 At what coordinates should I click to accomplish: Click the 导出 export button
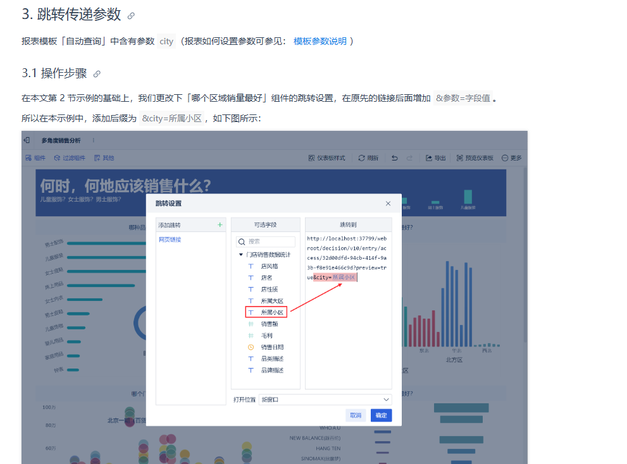pyautogui.click(x=435, y=158)
